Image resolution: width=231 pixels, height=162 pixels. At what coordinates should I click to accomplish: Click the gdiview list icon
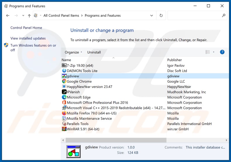(64, 76)
